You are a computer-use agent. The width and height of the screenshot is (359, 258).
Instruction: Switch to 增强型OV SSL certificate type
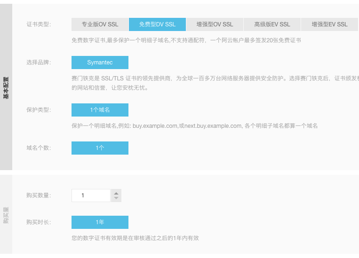tap(215, 24)
